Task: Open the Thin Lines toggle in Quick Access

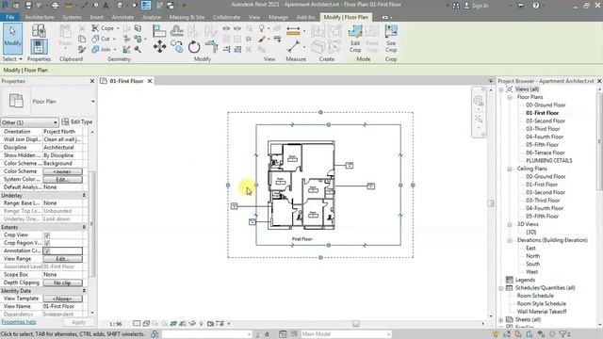Action: [x=146, y=6]
